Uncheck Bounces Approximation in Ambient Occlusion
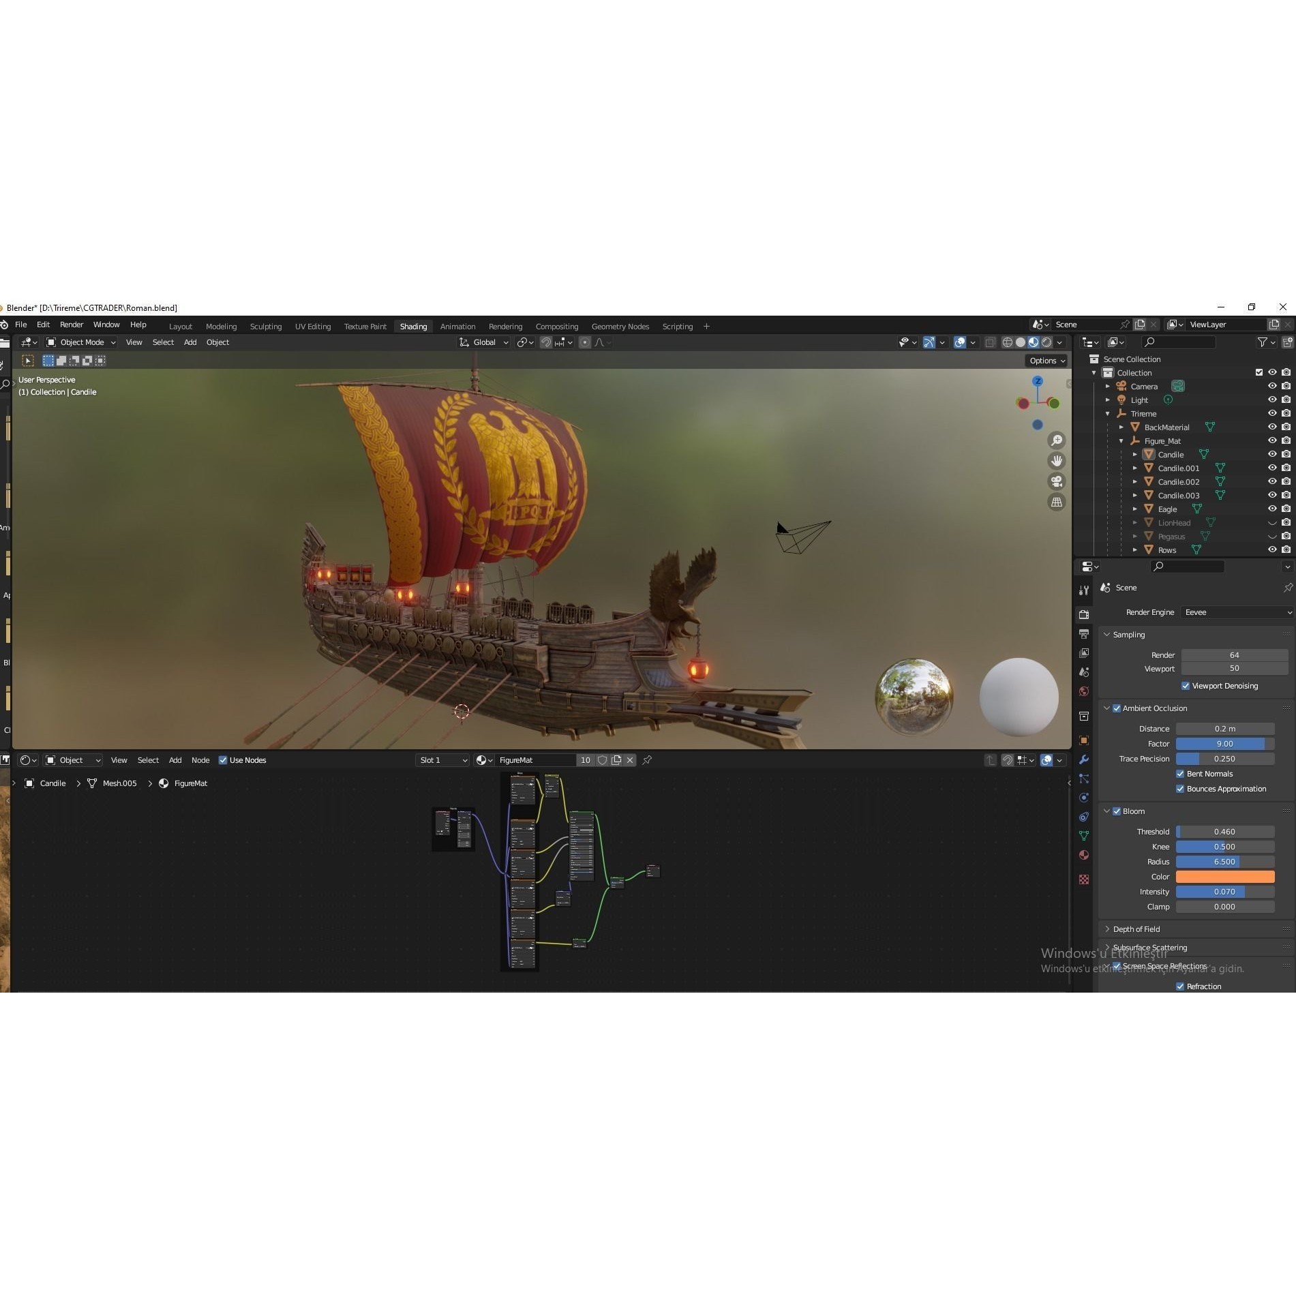The height and width of the screenshot is (1296, 1296). 1180,789
